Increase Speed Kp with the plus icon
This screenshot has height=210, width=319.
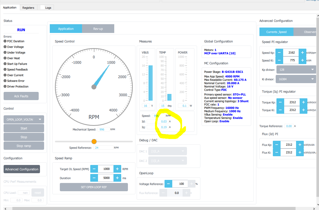point(302,52)
